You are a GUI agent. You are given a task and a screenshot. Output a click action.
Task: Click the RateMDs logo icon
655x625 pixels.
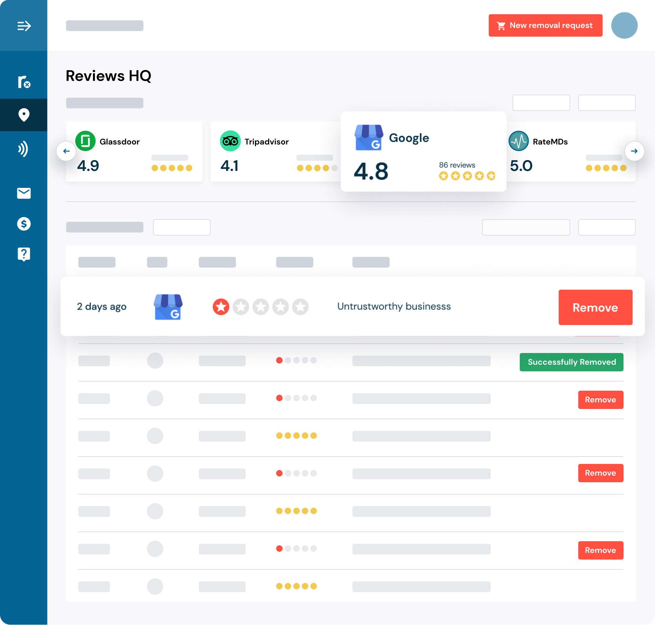[x=518, y=141]
